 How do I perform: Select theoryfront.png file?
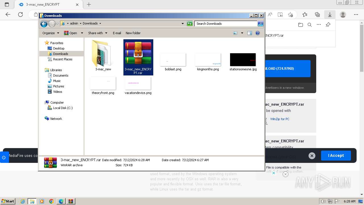(103, 85)
